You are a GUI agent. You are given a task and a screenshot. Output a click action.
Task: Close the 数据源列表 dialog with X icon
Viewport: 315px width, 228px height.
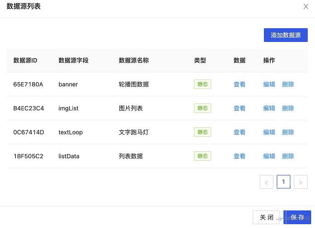(x=306, y=6)
